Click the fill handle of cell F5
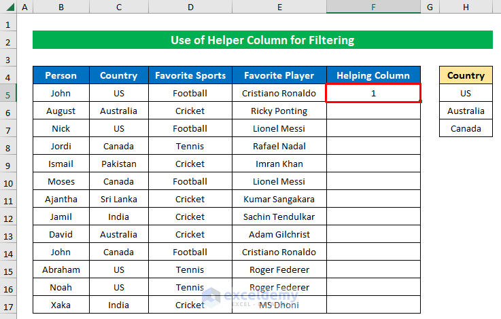This screenshot has height=319, width=501. pos(420,102)
